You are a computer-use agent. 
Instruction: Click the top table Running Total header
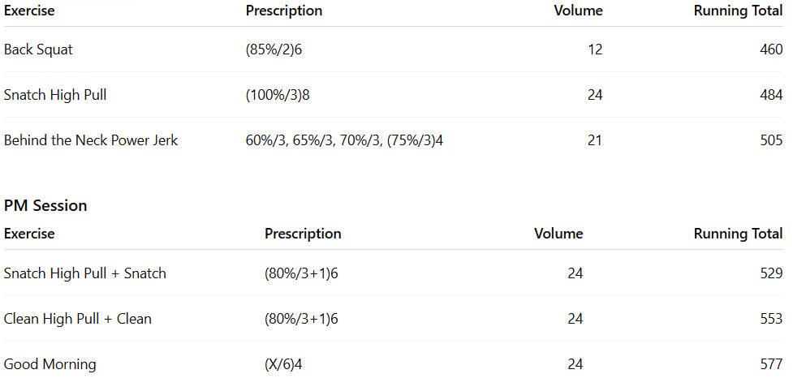coord(738,11)
